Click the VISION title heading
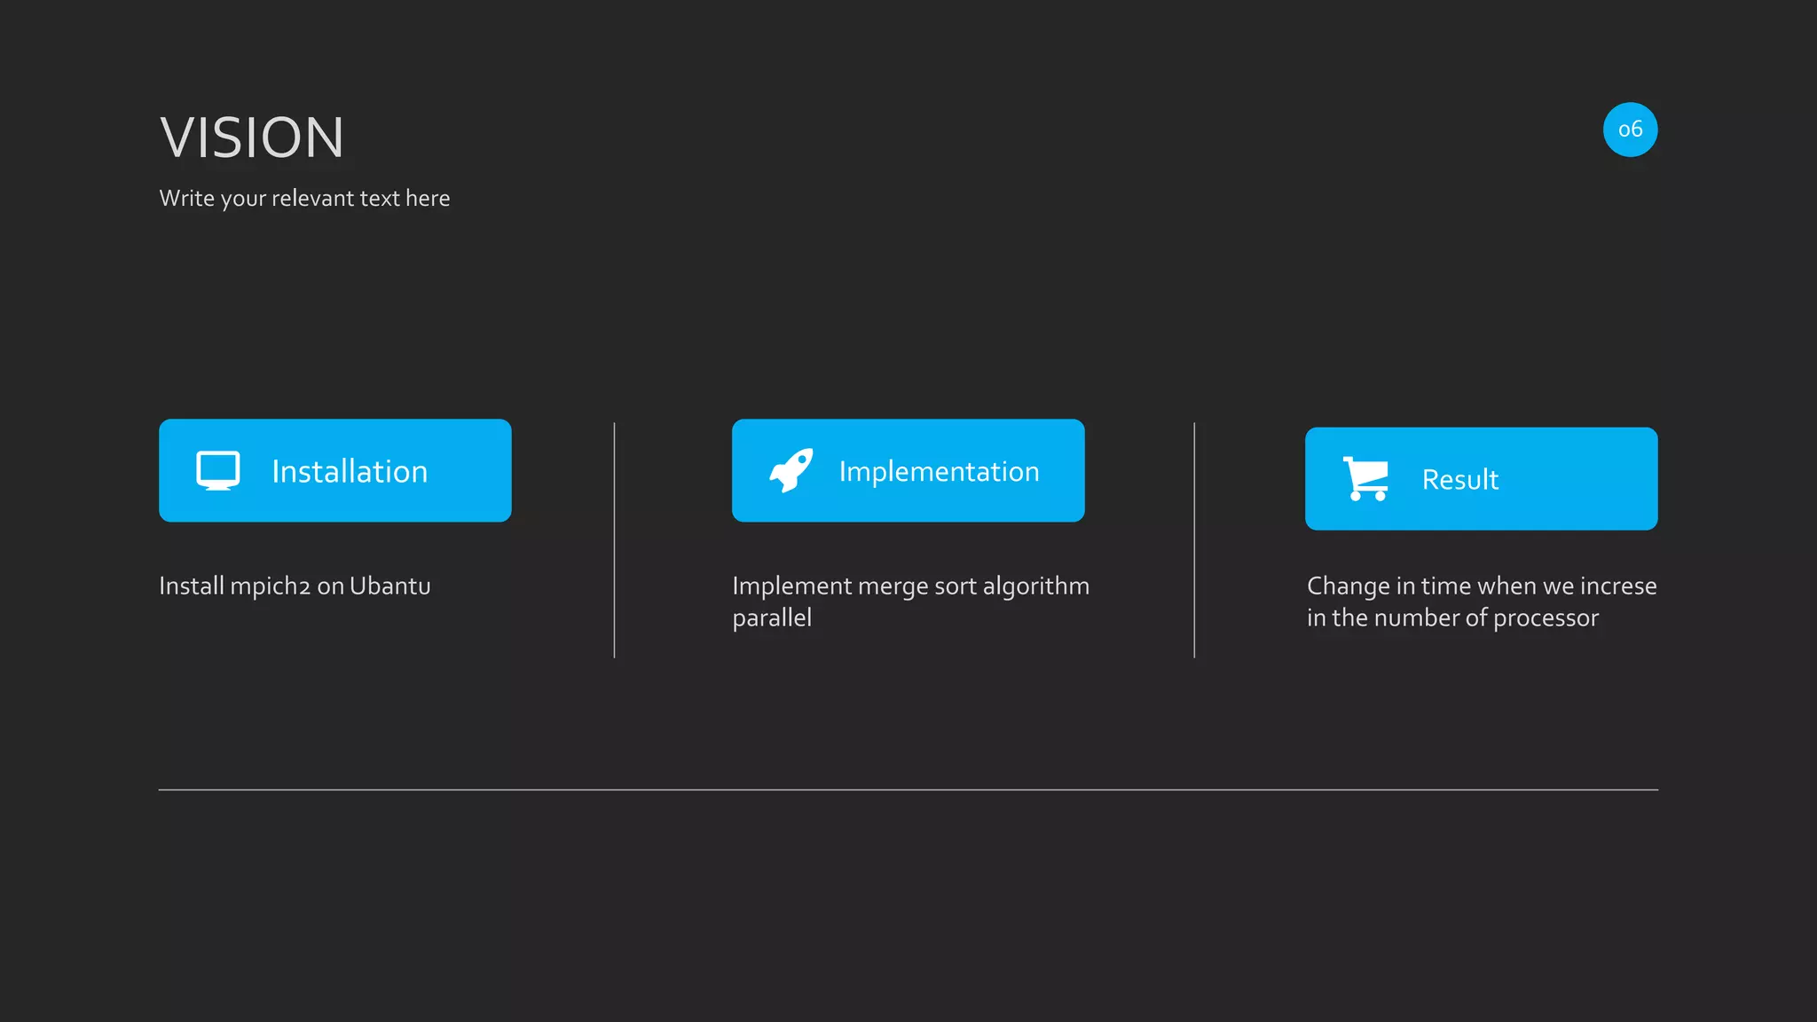 252,138
